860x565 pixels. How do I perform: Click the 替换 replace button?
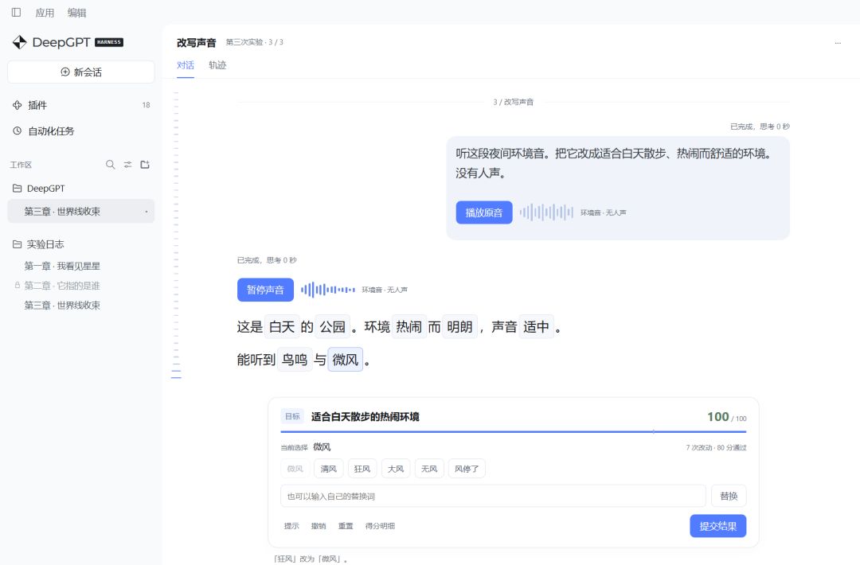coord(729,496)
